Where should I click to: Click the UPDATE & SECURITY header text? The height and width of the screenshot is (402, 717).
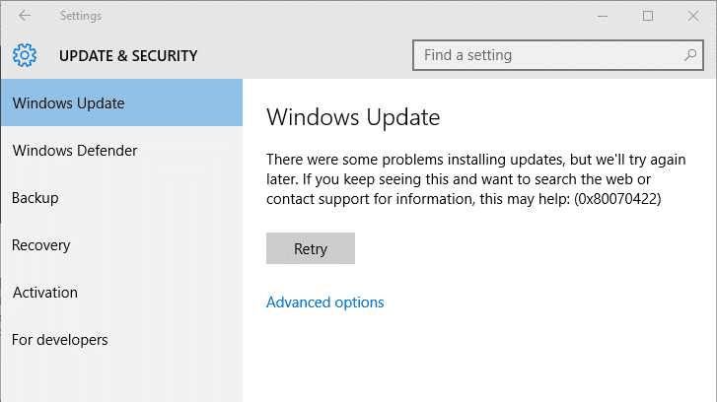click(128, 56)
